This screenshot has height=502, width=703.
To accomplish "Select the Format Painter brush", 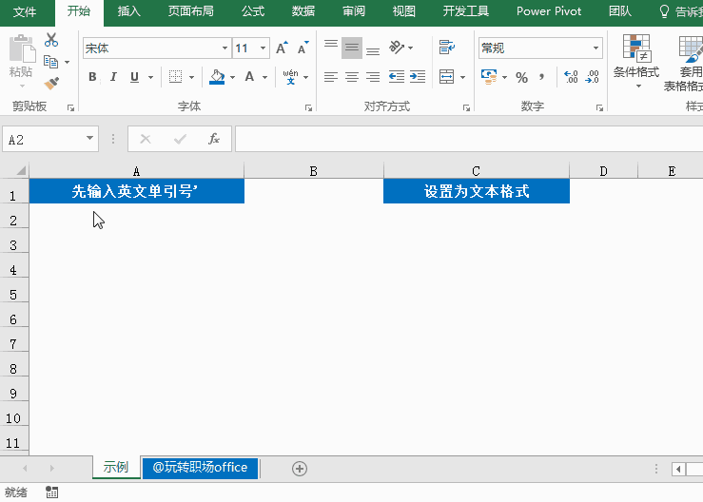I will pyautogui.click(x=51, y=84).
